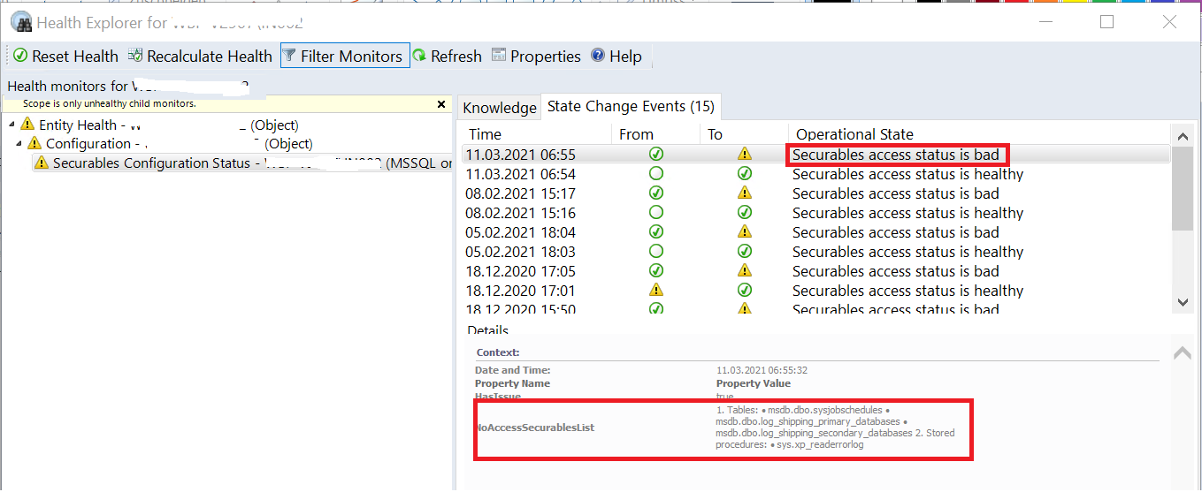This screenshot has width=1202, height=492.
Task: Toggle the Filter Monitors button
Action: [345, 57]
